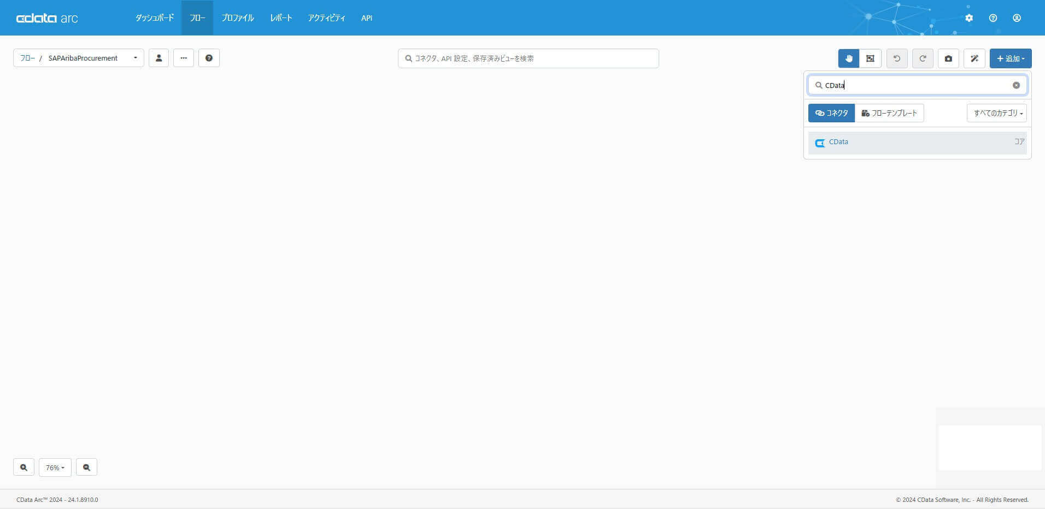Click the フロー breadcrumb link
This screenshot has width=1045, height=509.
tap(27, 58)
